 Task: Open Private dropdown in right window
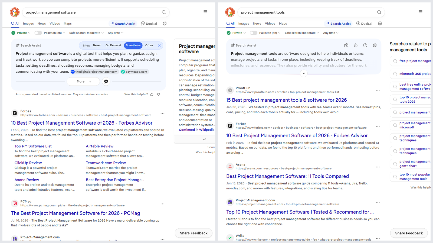pos(237,33)
